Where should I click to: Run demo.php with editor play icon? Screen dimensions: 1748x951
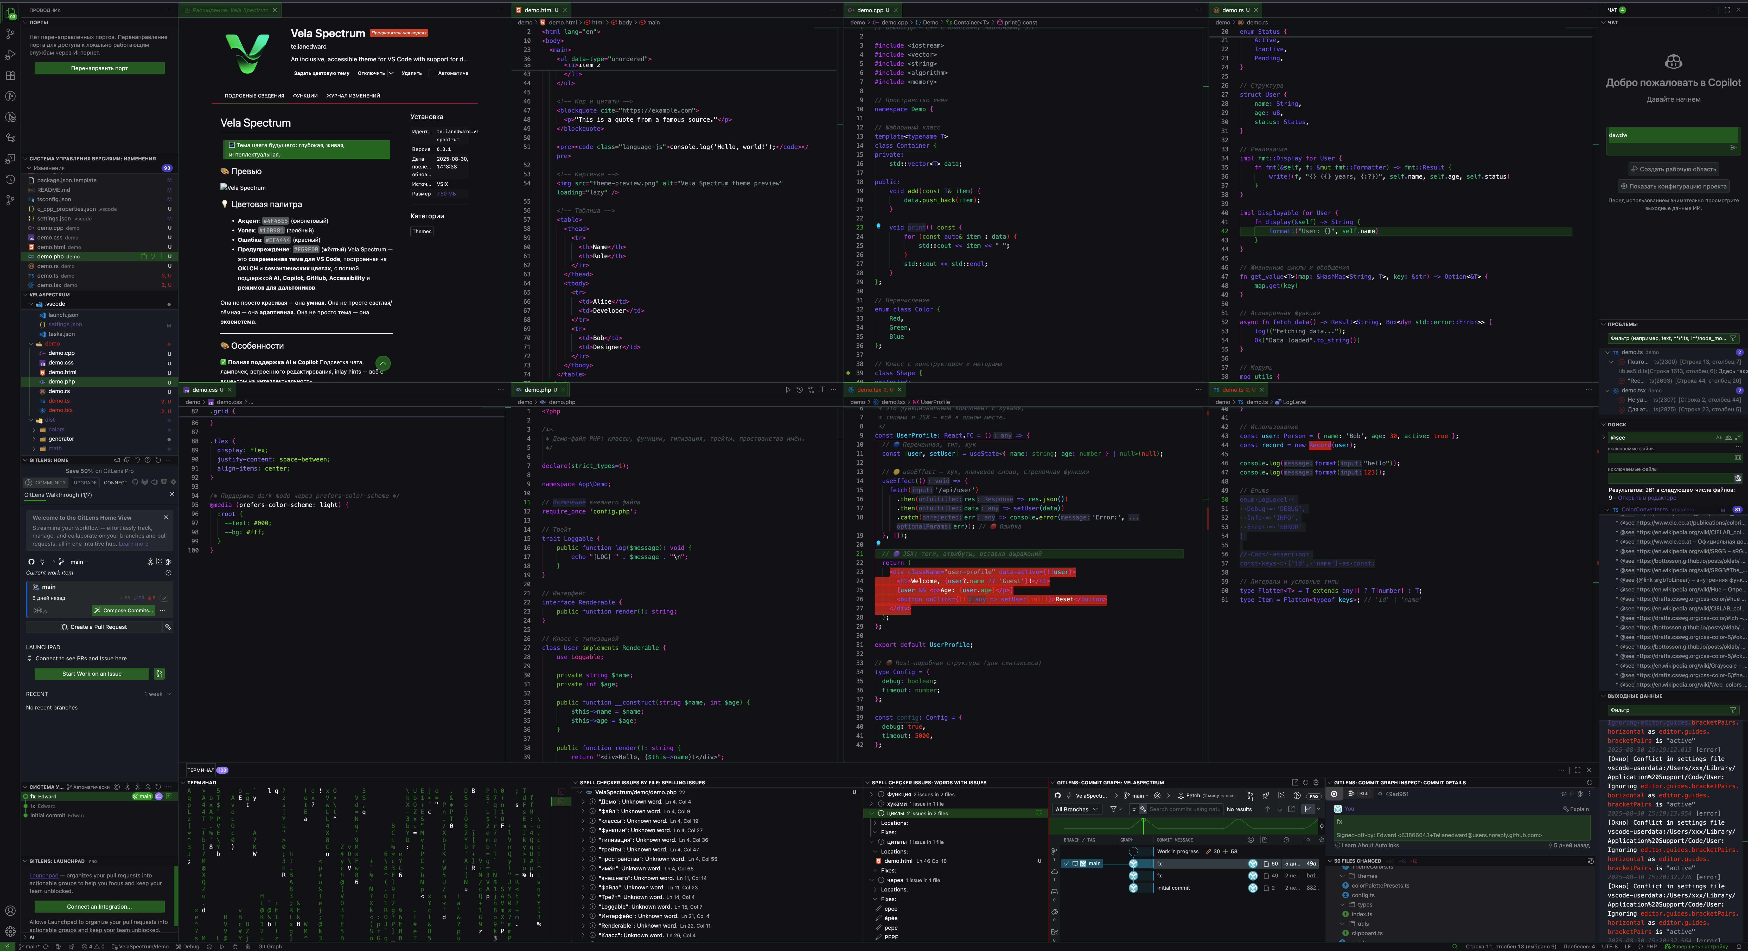coord(788,390)
